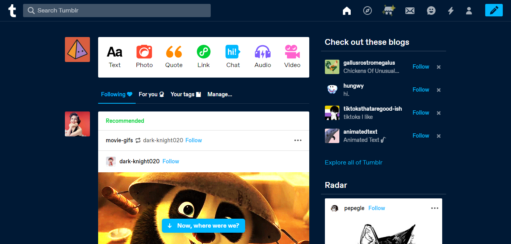Click the 'Now, where were we?' button
The height and width of the screenshot is (244, 511).
click(203, 226)
